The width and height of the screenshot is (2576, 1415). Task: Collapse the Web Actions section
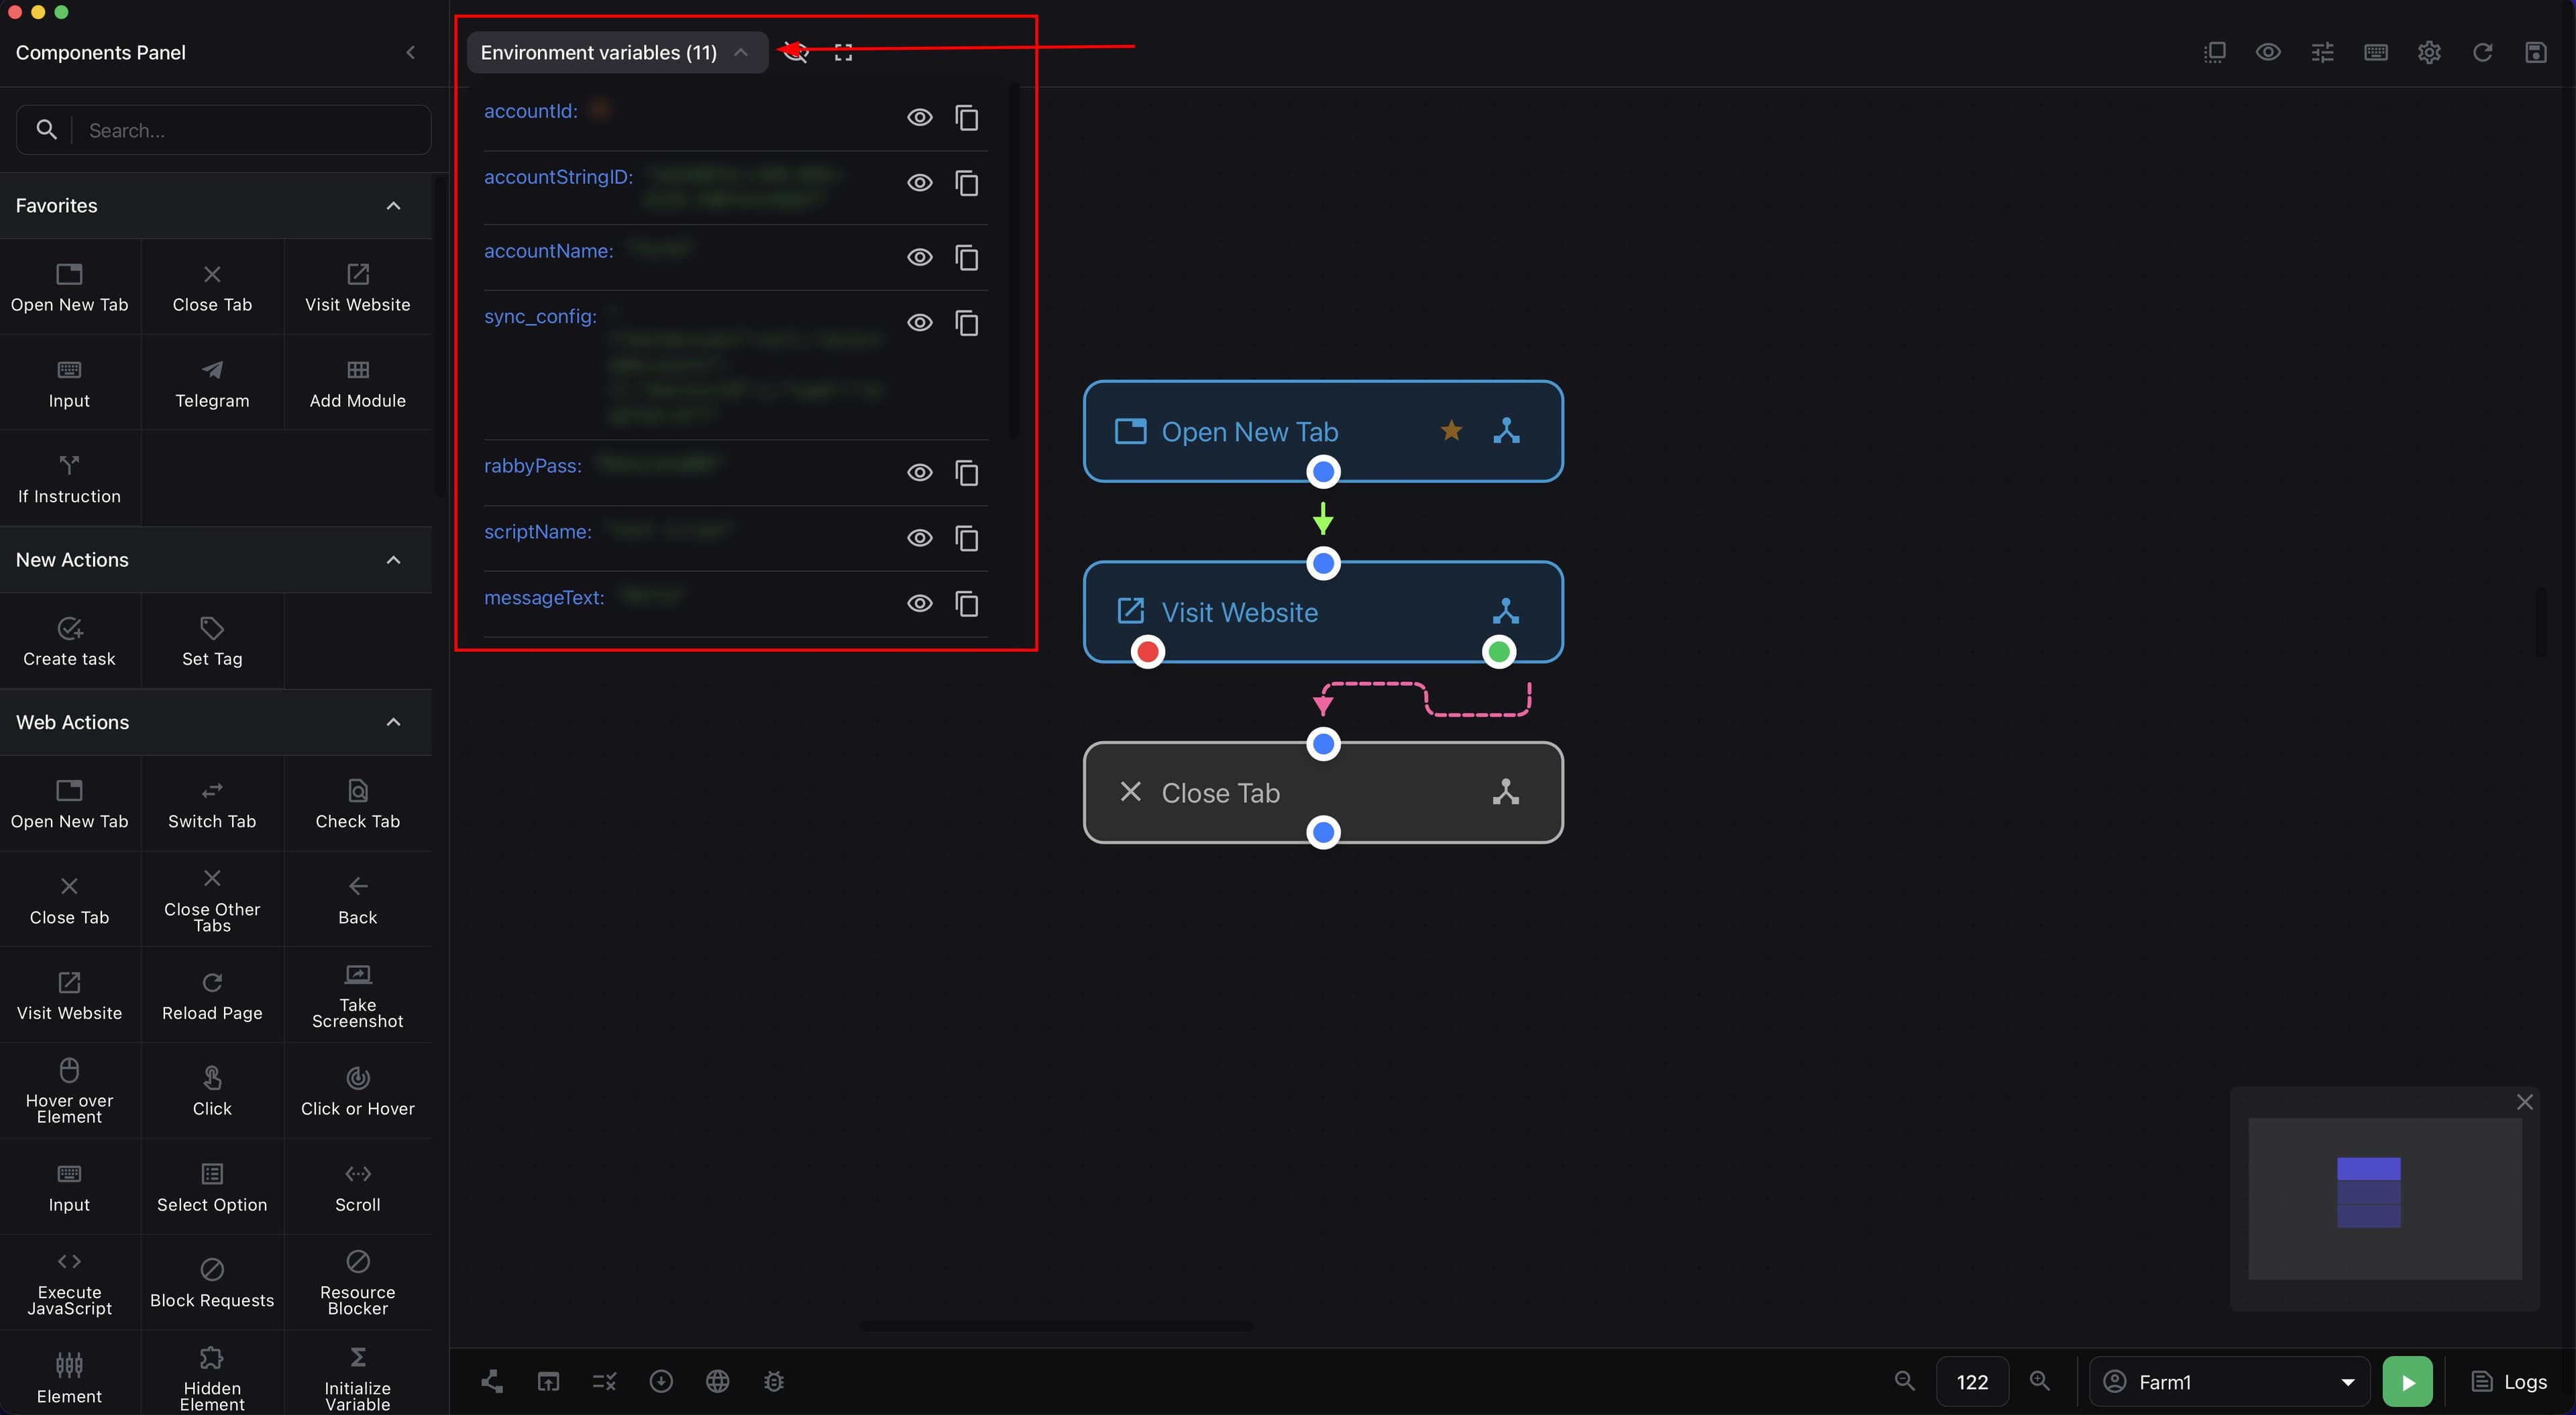pyautogui.click(x=393, y=722)
